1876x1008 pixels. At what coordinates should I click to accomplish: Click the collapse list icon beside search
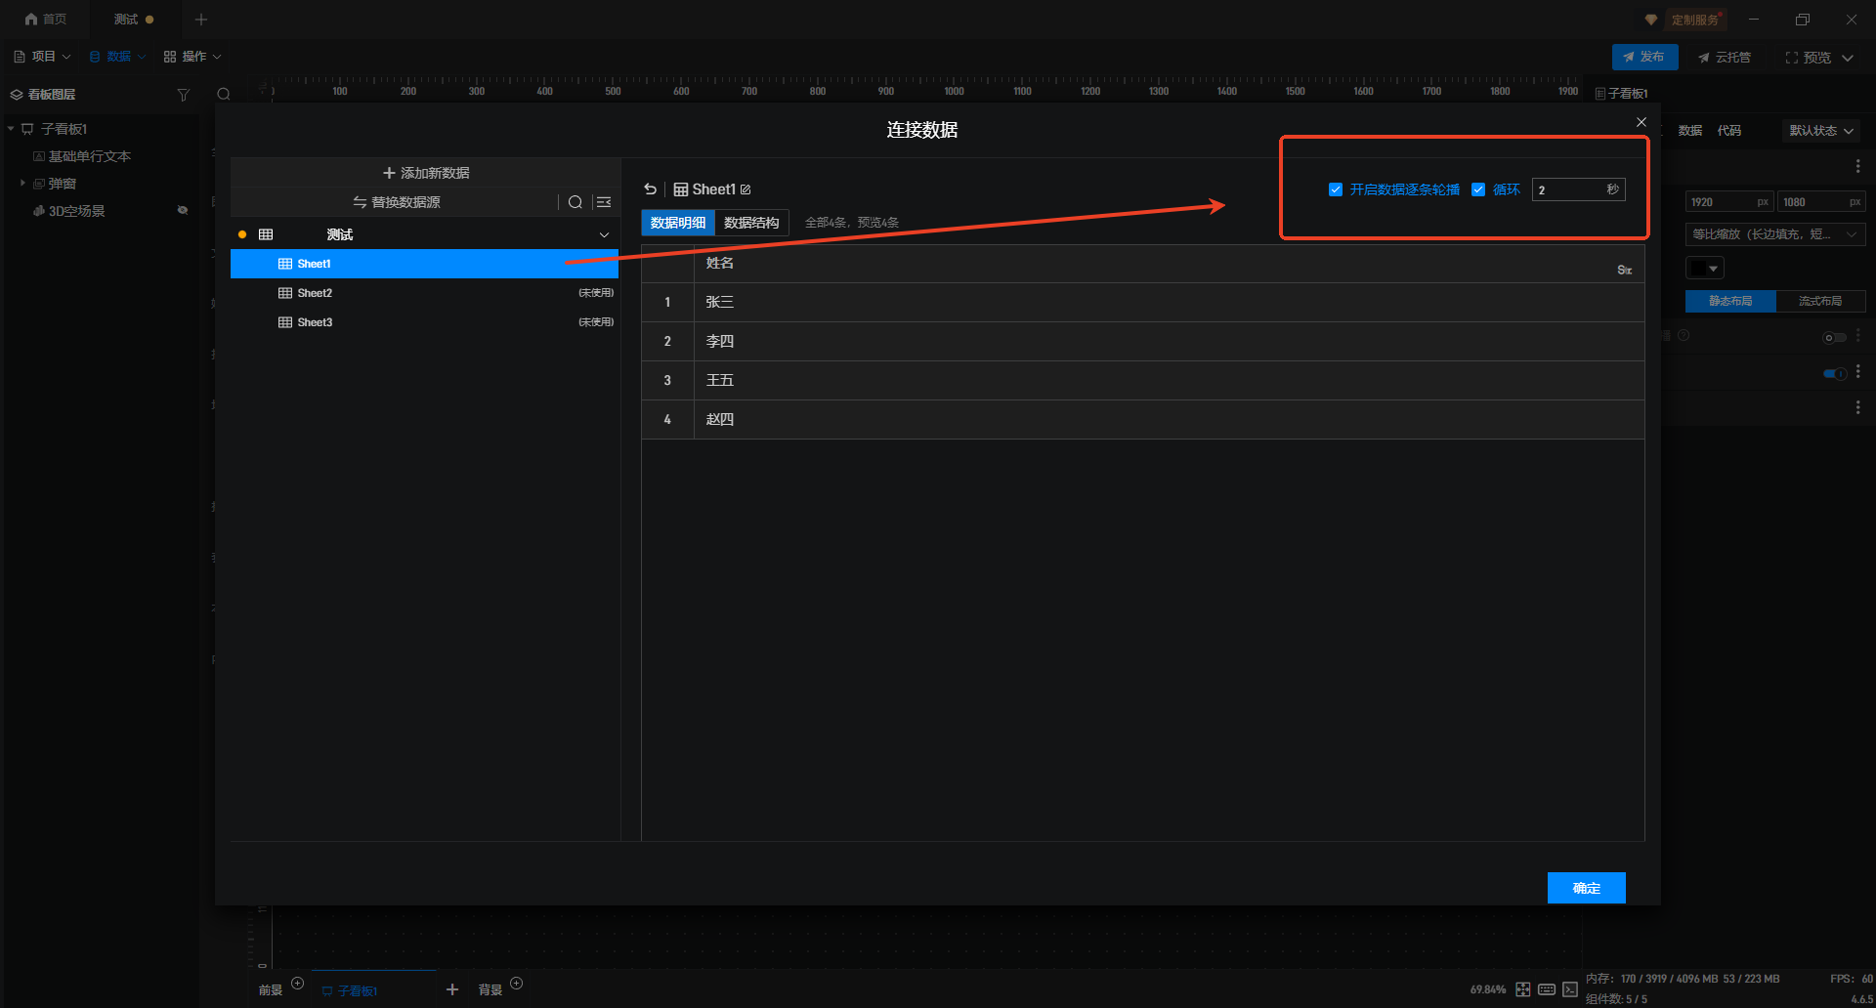[604, 202]
